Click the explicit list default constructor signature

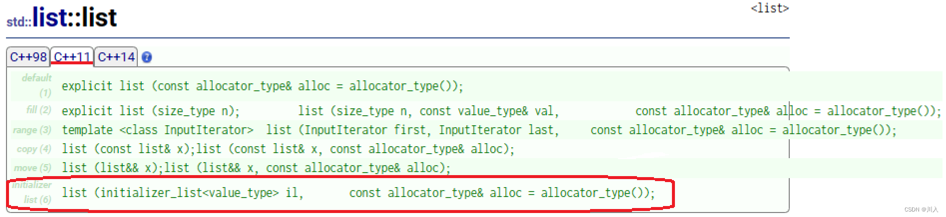(x=263, y=86)
